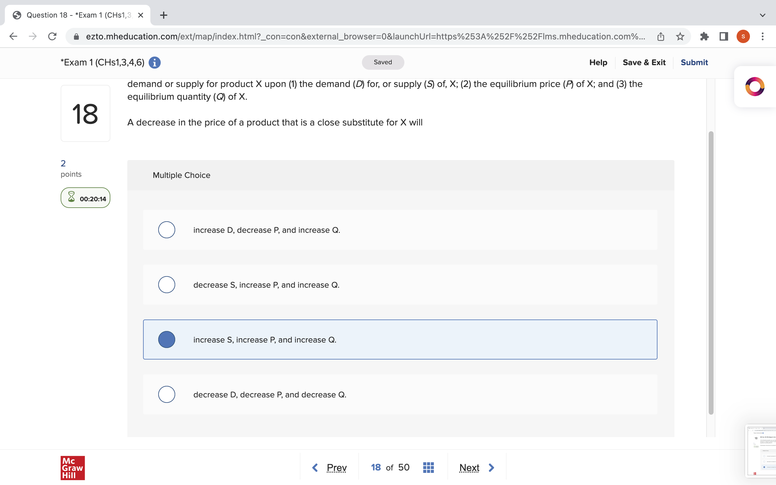
Task: Open the Help menu
Action: click(598, 62)
